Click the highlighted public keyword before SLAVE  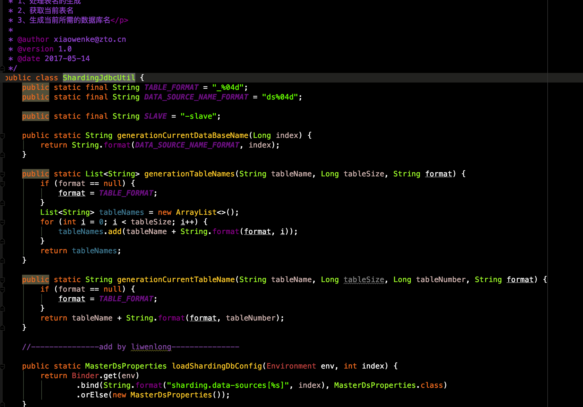pyautogui.click(x=36, y=116)
